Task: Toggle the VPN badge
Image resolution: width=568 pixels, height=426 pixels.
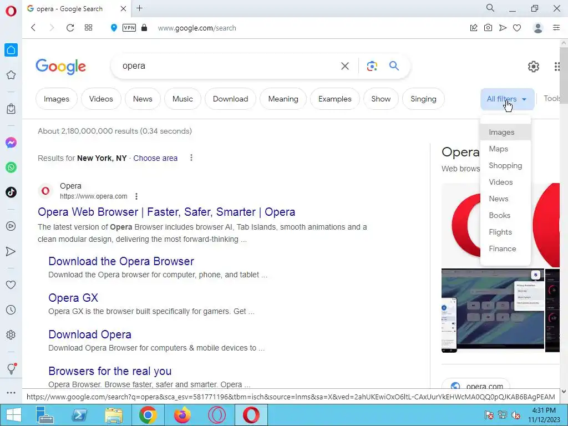Action: click(x=129, y=28)
